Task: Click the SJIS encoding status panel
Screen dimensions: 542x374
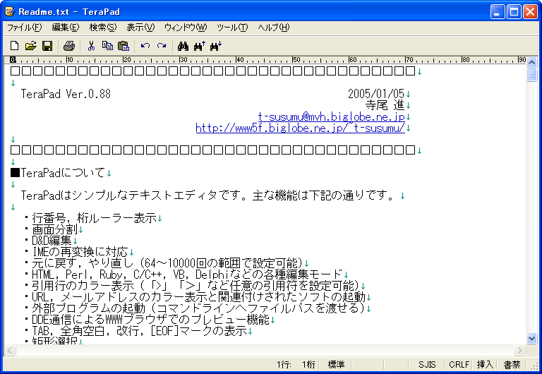Action: (427, 365)
